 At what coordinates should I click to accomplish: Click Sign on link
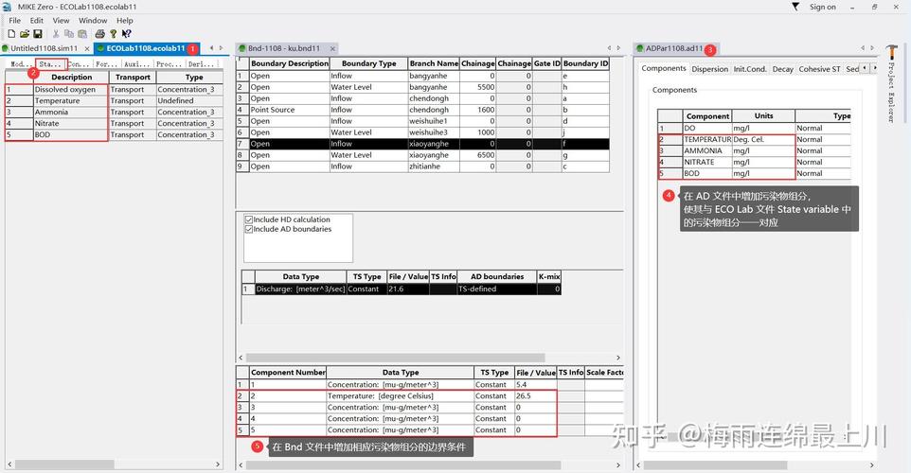823,7
